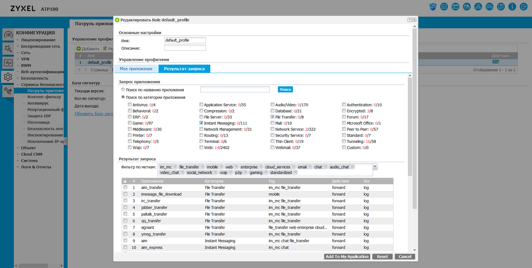Check the Tunneling category checkbox
Image resolution: width=532 pixels, height=268 pixels.
[x=344, y=141]
